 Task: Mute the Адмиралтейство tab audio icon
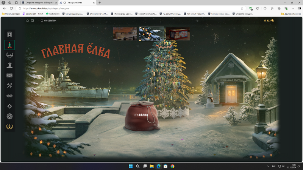pos(65,3)
